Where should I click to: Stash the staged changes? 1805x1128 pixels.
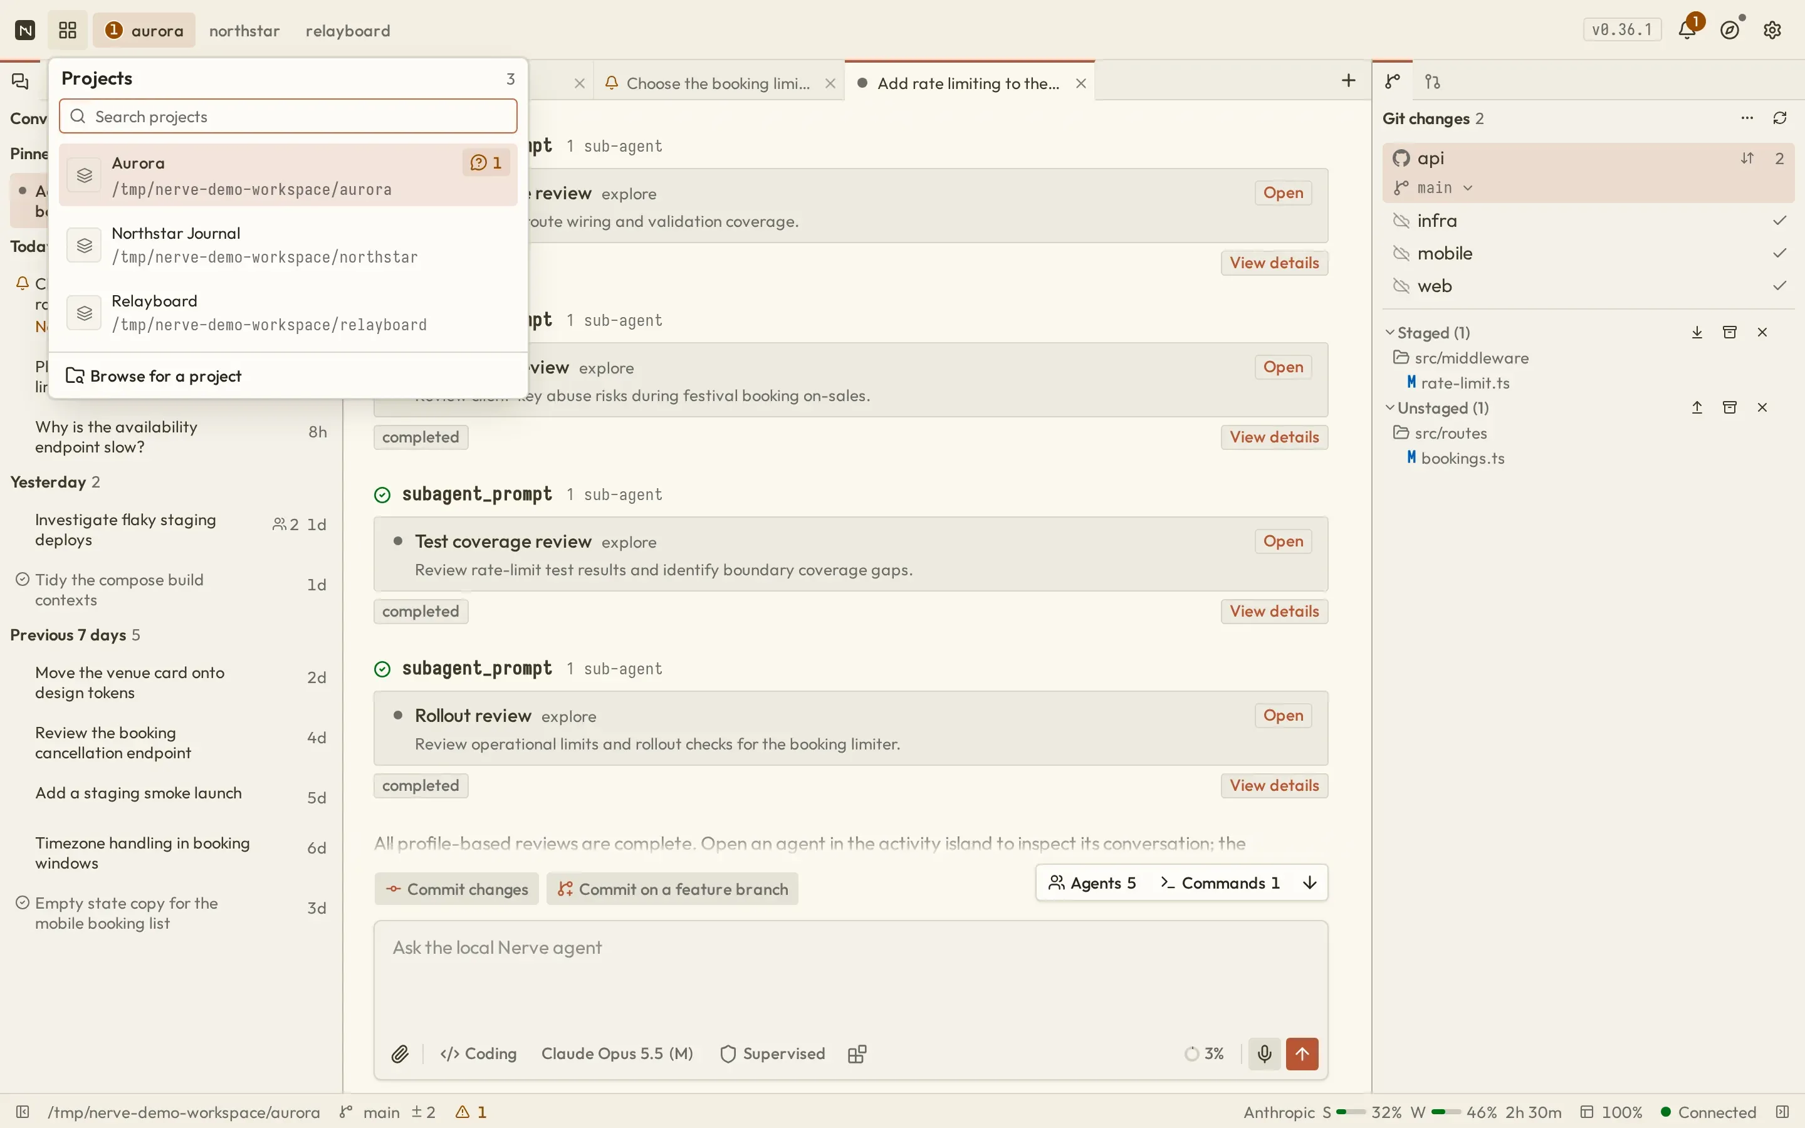tap(1730, 332)
